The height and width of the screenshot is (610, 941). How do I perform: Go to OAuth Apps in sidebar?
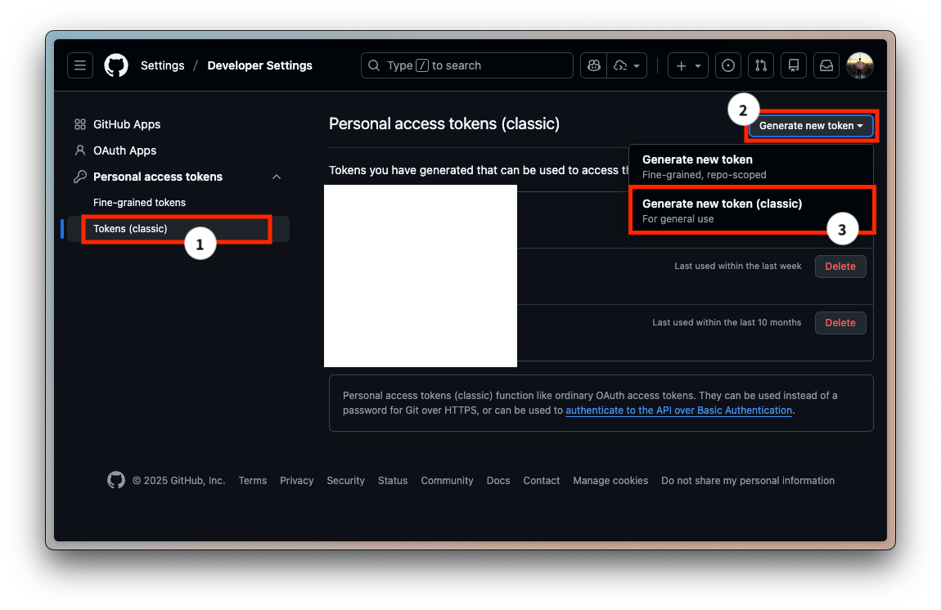124,150
